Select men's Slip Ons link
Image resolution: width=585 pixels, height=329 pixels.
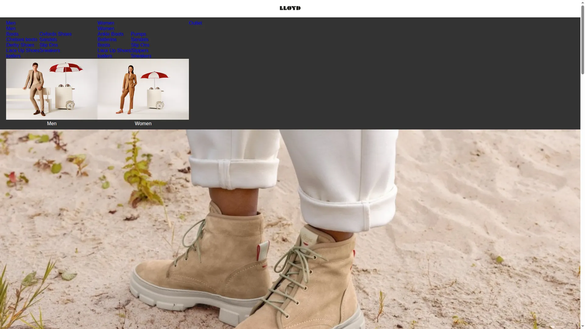click(49, 45)
